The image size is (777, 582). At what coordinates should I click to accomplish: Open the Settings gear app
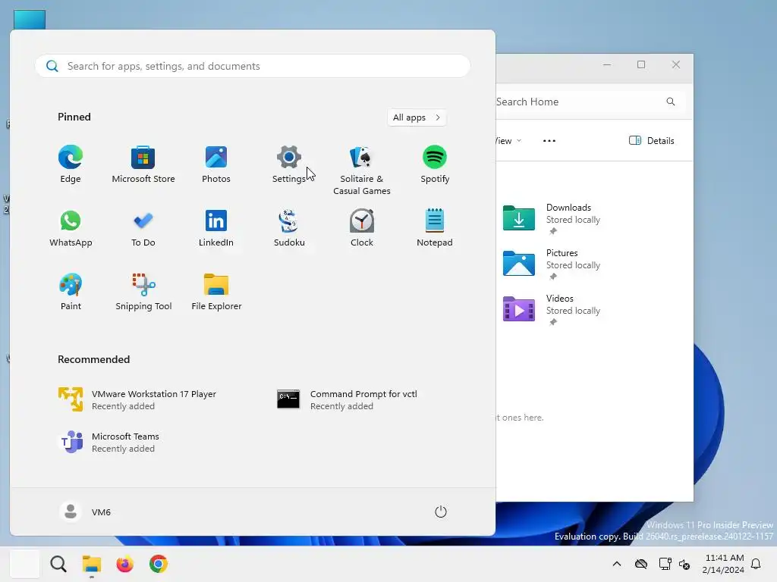[x=289, y=164]
